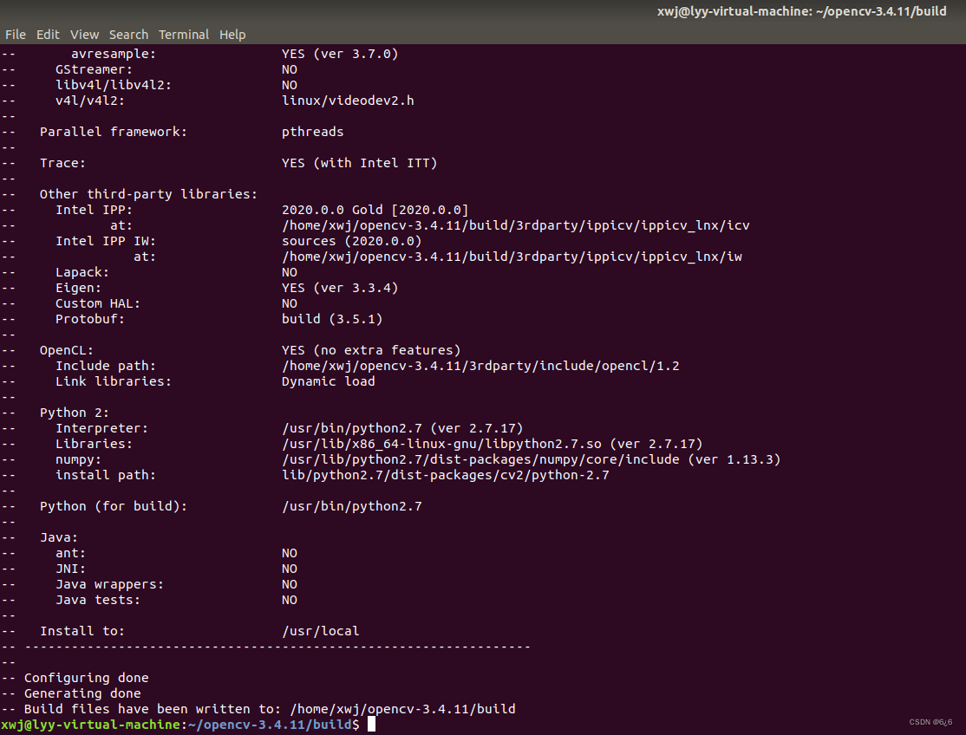Open the Edit menu
The height and width of the screenshot is (735, 966).
point(48,35)
